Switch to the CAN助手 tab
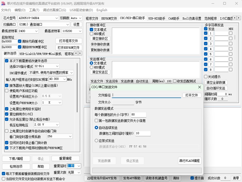Image resolution: width=242 pixels, height=182 pixels. (x=174, y=18)
